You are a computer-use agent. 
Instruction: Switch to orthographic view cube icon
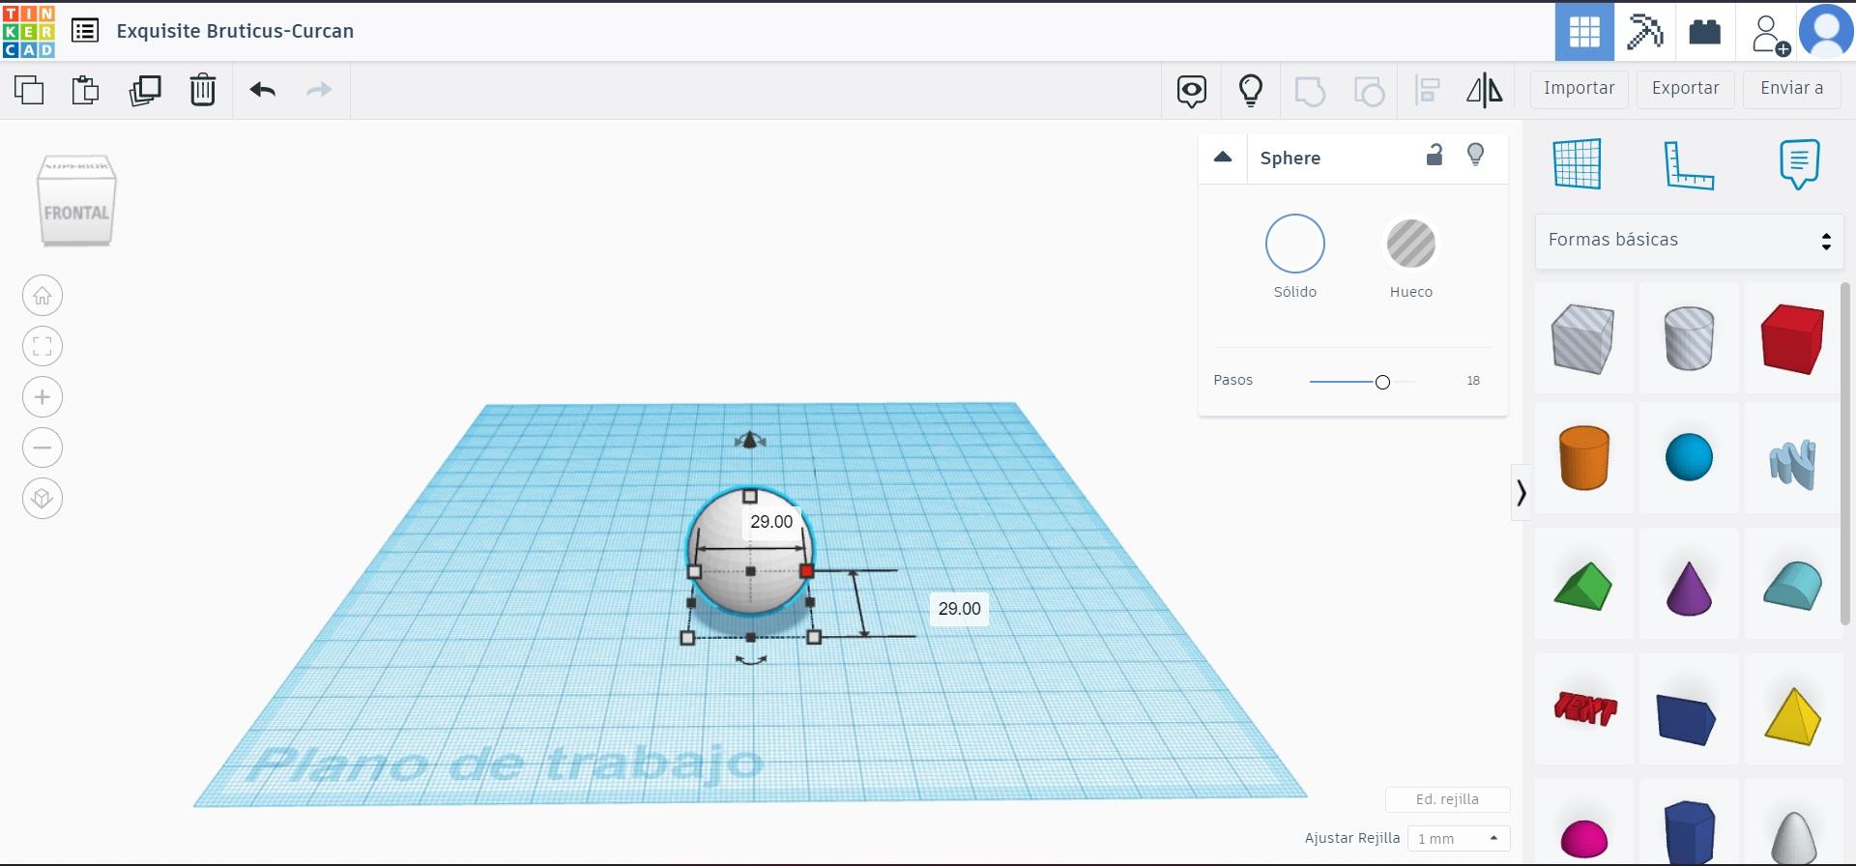(x=43, y=499)
